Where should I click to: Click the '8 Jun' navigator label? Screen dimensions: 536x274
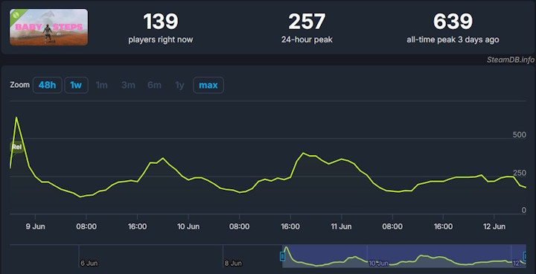pos(233,264)
